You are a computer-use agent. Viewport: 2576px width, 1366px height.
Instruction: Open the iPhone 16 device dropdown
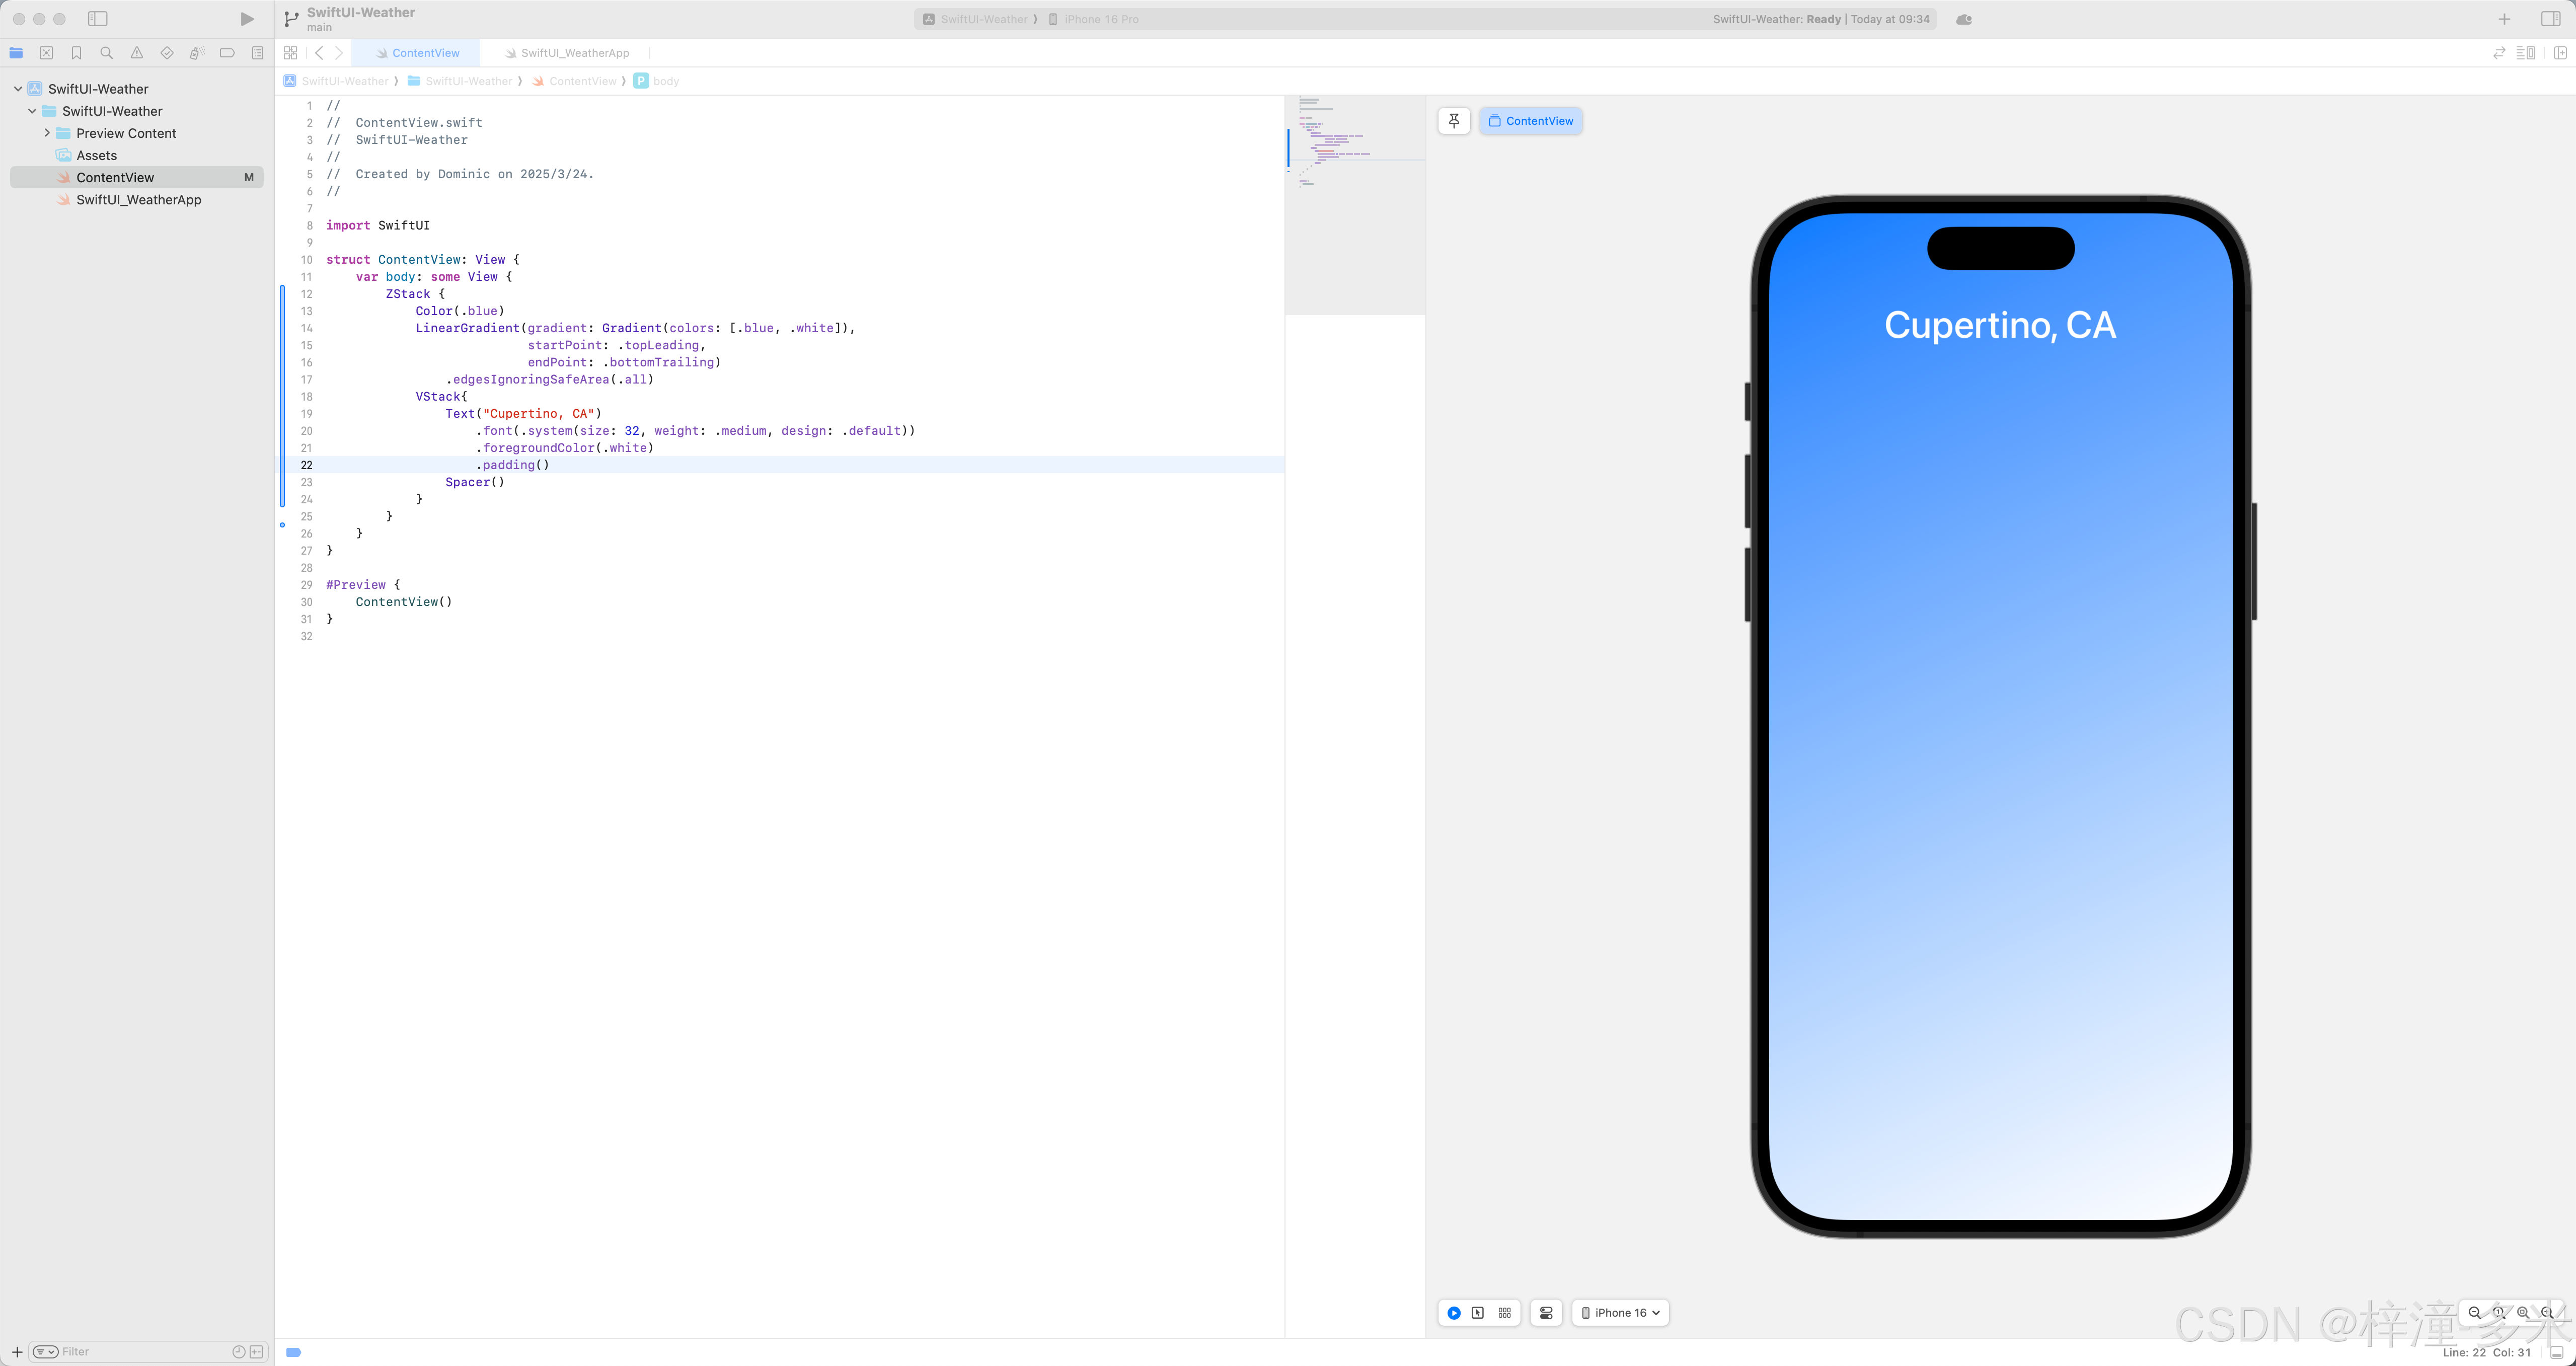1620,1313
